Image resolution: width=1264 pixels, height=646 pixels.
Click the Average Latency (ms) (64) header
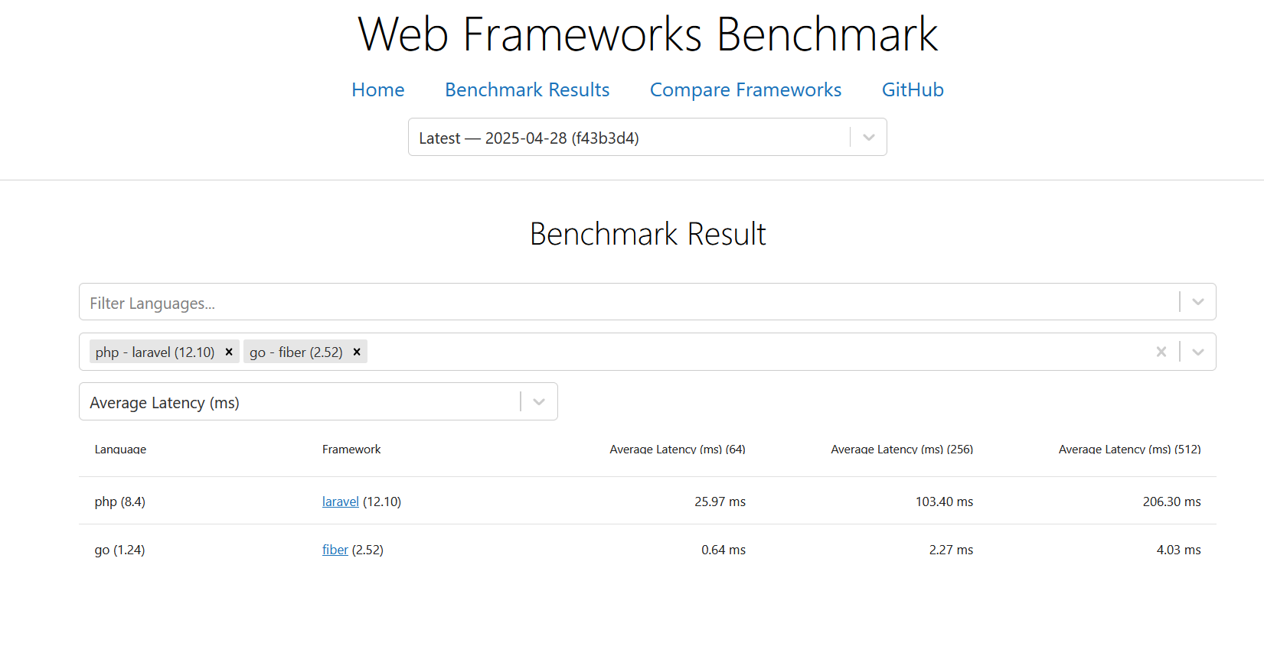point(678,450)
